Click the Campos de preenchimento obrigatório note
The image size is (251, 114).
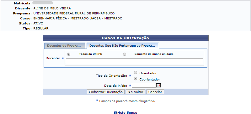pyautogui.click(x=127, y=101)
